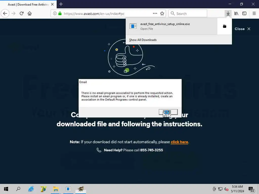Launch Internet Explorer from taskbar
Viewport: 259px width, 194px height.
[31, 189]
